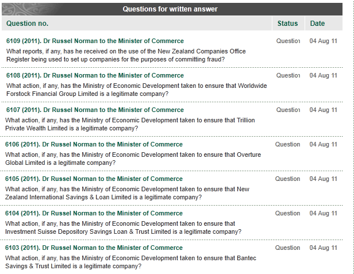Screen dimensions: 354x274
Task: Select Status text for question 6109
Action: click(288, 41)
